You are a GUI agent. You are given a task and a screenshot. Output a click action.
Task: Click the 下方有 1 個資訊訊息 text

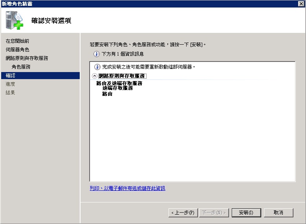(x=123, y=54)
